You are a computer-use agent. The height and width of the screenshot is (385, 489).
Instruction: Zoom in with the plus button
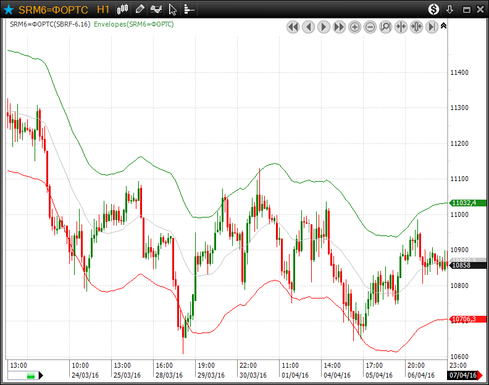point(354,27)
